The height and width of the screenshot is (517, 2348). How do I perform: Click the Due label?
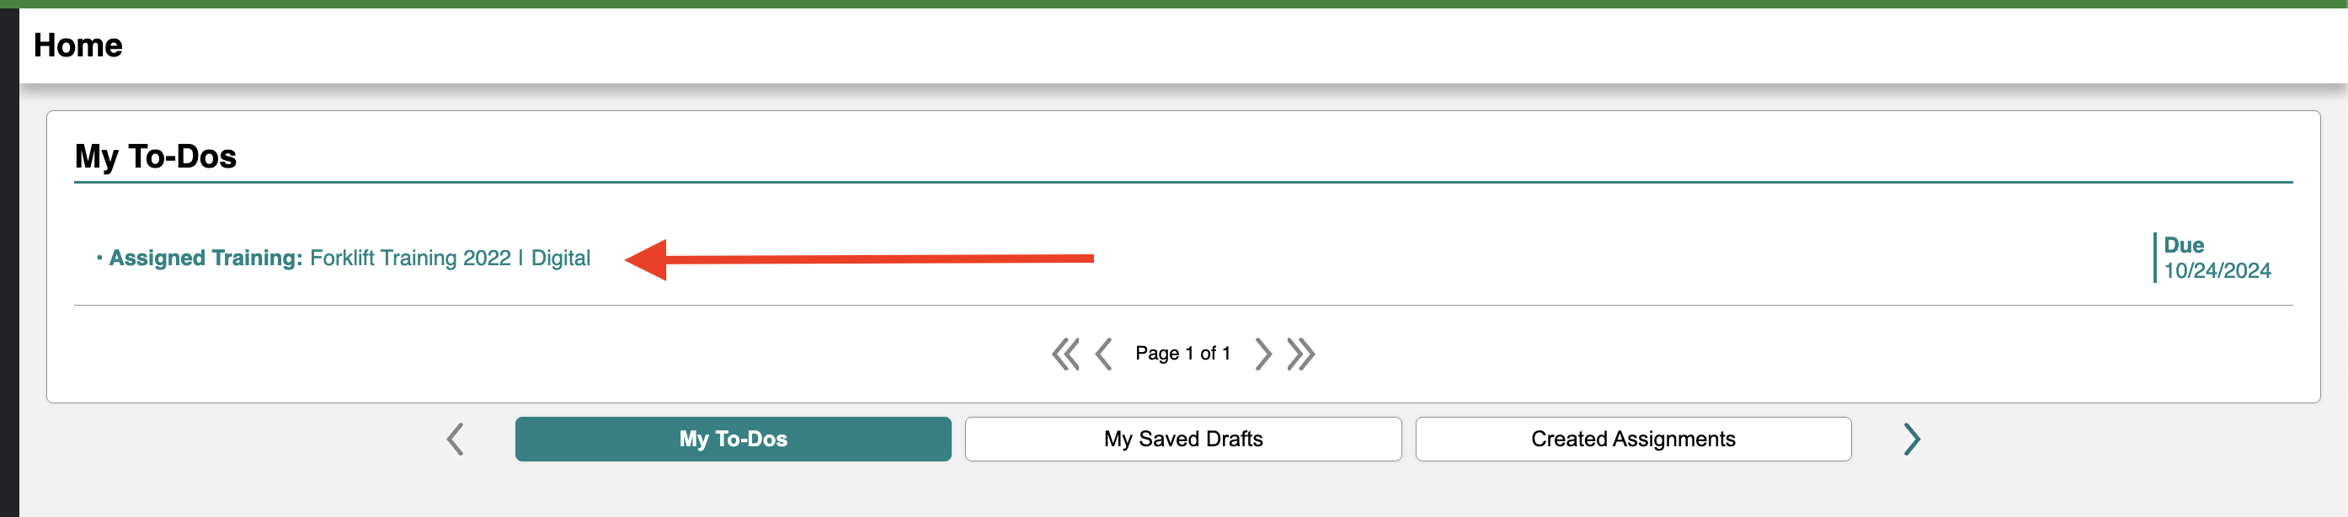click(2183, 245)
